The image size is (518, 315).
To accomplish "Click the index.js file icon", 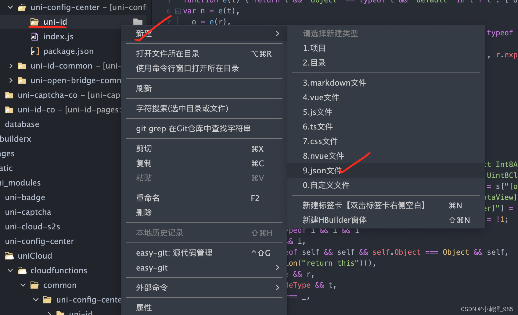I will point(35,37).
